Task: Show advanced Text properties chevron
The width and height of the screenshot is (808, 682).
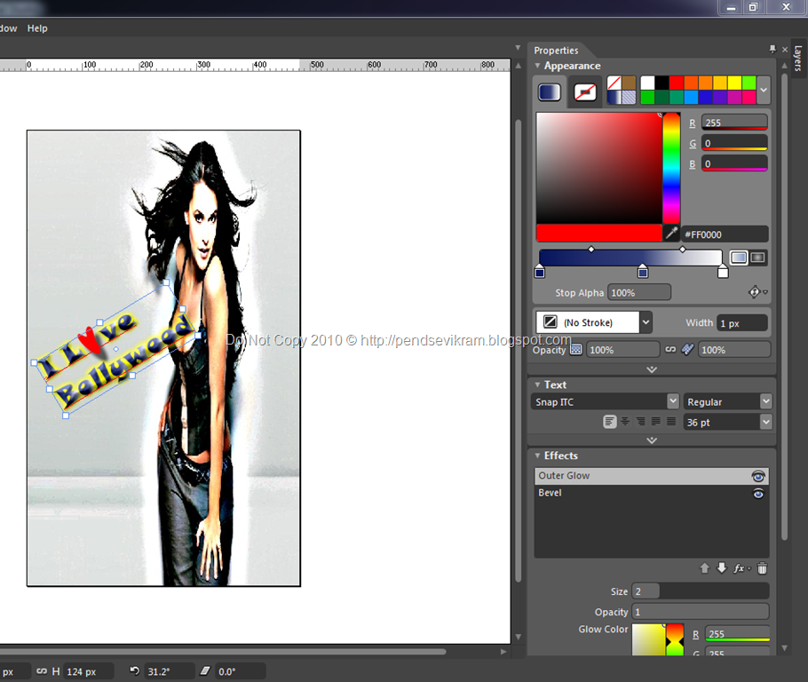Action: click(652, 440)
